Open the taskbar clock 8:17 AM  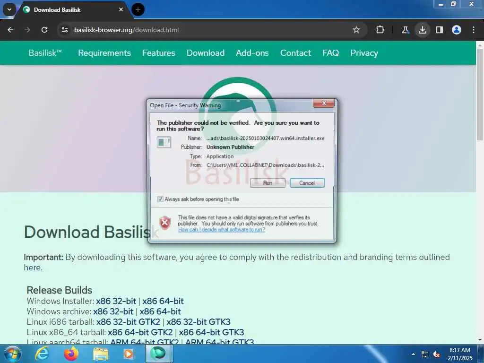tap(460, 354)
